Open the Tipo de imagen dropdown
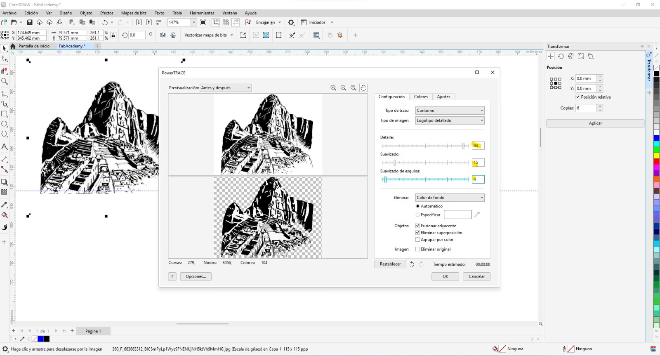 coord(450,120)
